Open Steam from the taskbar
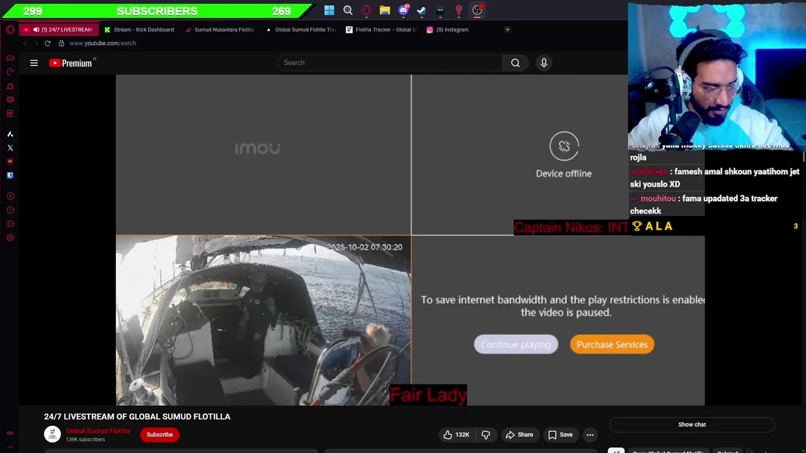Image resolution: width=806 pixels, height=453 pixels. [x=422, y=10]
